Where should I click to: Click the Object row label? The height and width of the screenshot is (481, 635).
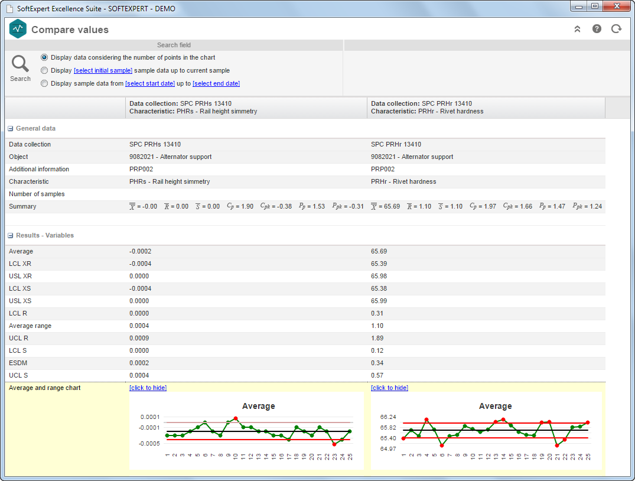[19, 157]
